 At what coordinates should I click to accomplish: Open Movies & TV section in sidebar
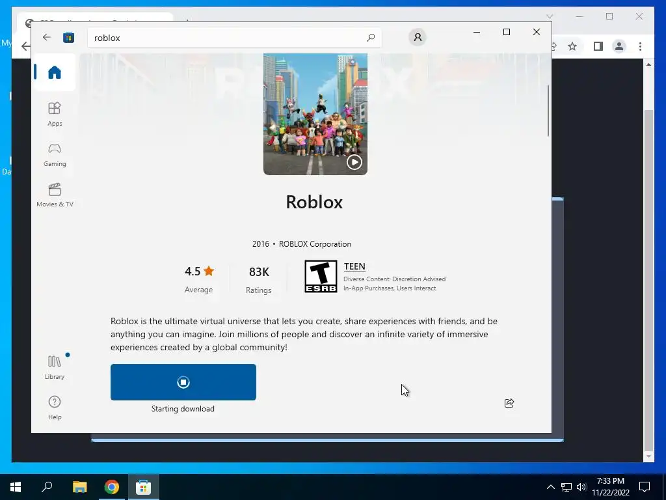(55, 195)
